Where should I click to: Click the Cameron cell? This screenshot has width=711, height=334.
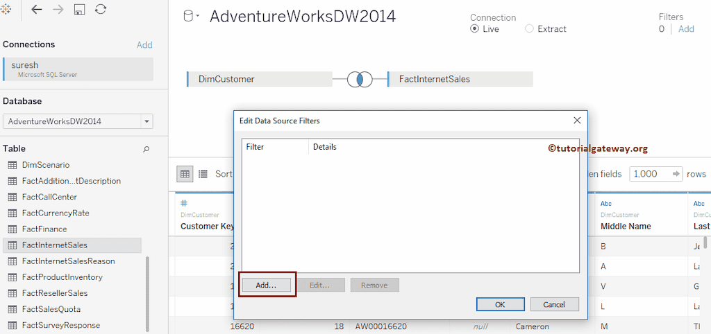pyautogui.click(x=533, y=326)
